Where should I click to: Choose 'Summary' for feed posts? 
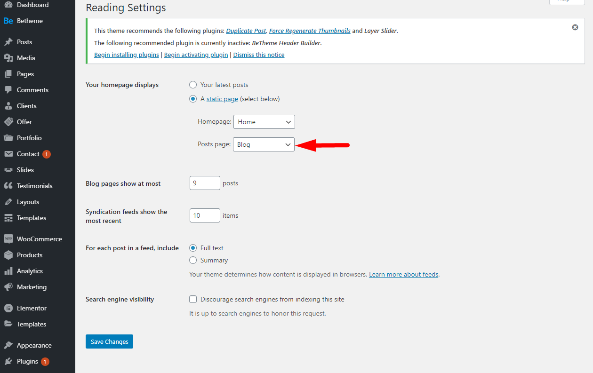193,260
